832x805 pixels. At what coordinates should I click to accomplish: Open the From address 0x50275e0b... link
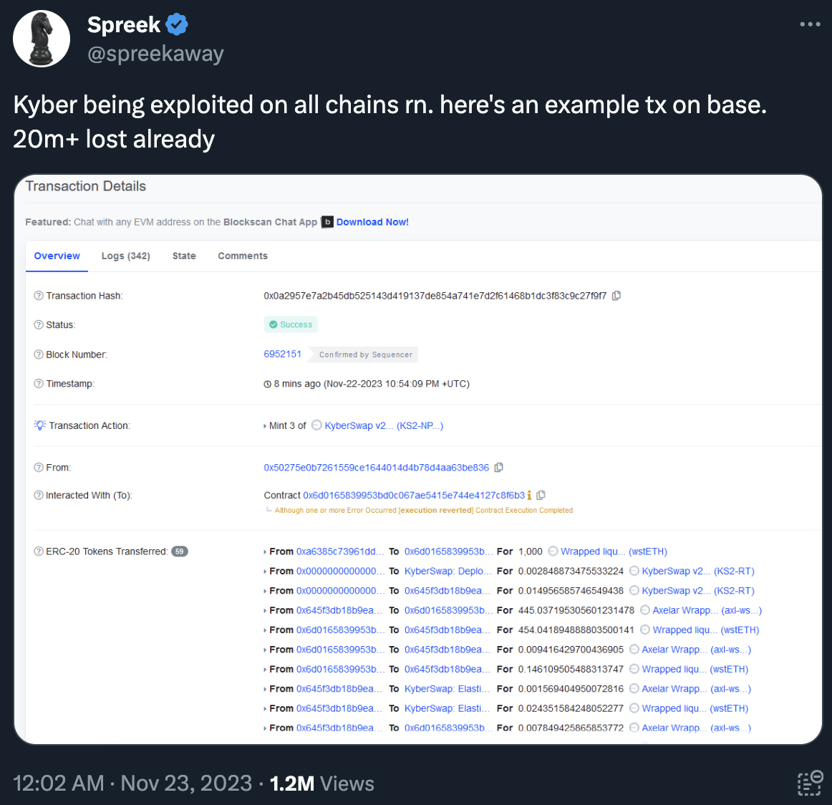click(x=376, y=468)
